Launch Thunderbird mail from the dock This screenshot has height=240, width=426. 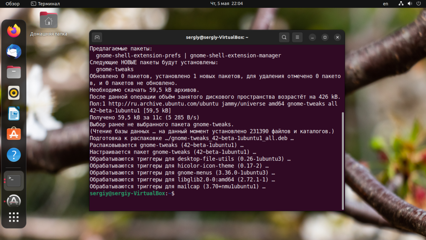[14, 52]
